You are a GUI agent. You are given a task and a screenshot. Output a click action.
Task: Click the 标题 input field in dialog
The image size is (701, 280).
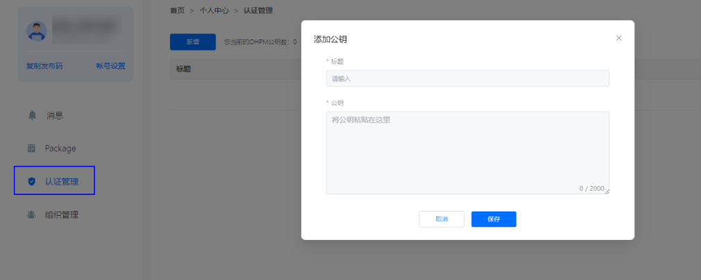pyautogui.click(x=467, y=79)
